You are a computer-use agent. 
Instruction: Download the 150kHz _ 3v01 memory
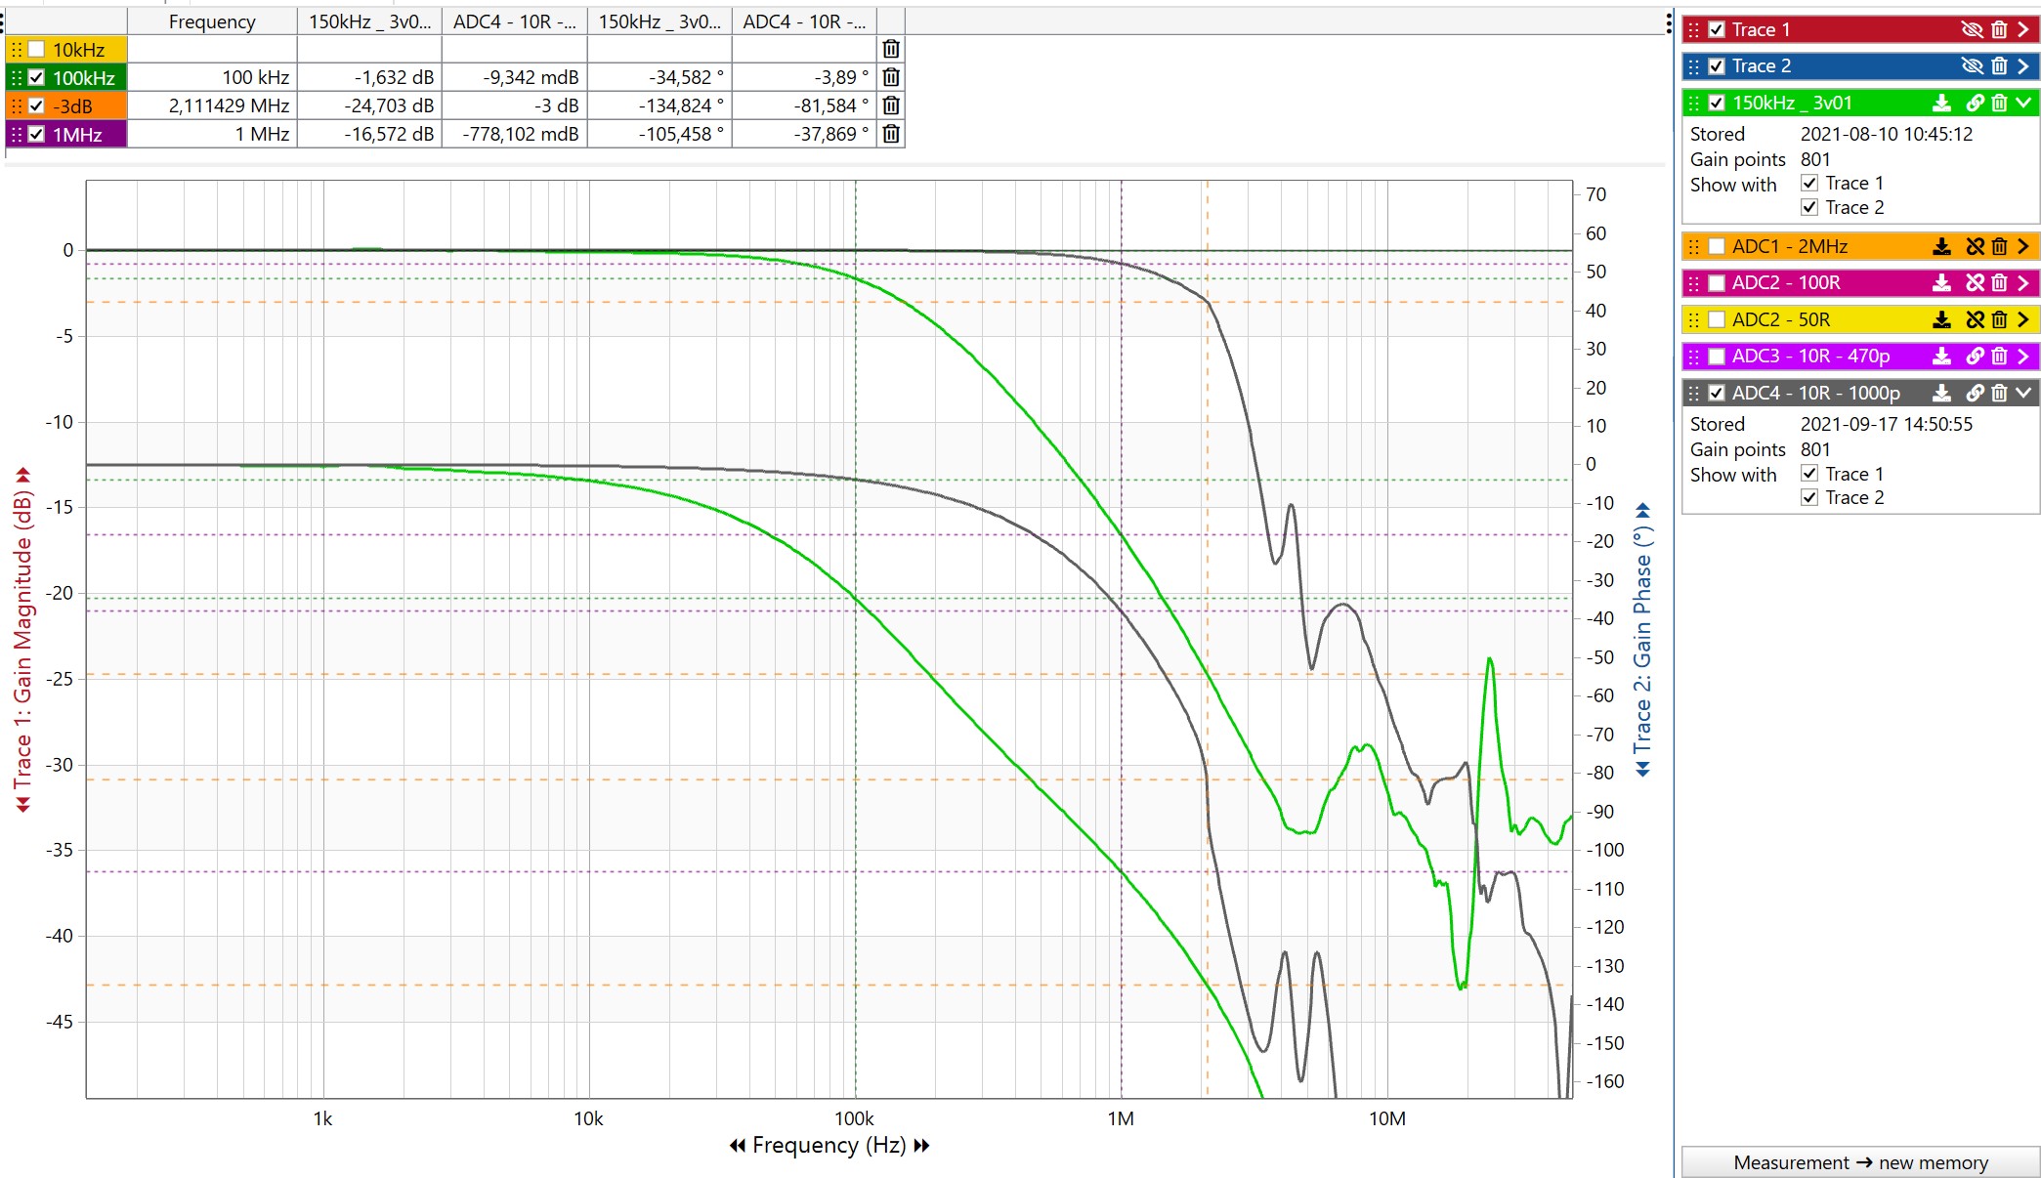(x=1941, y=103)
